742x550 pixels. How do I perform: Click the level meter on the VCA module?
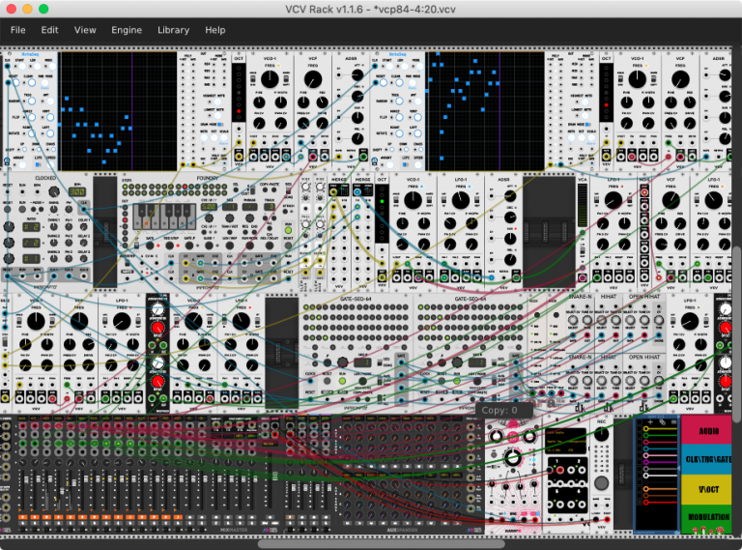[583, 206]
